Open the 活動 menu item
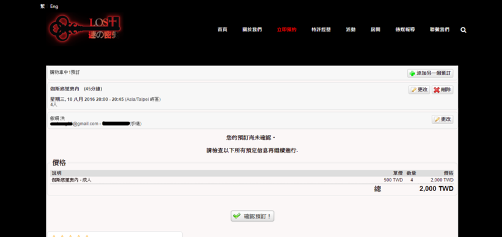Screen dimensions: 502x237 [x=350, y=30]
